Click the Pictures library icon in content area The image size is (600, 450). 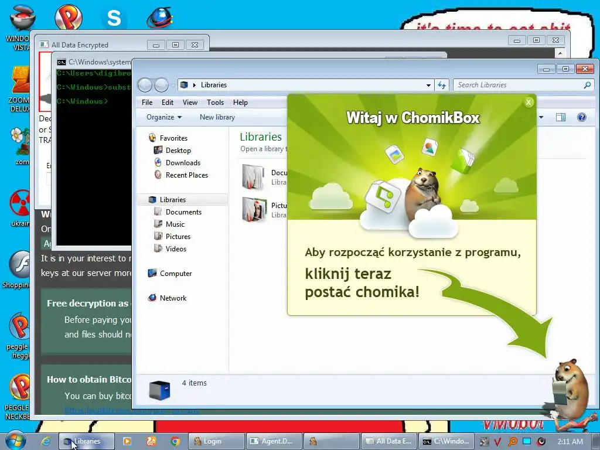click(254, 209)
